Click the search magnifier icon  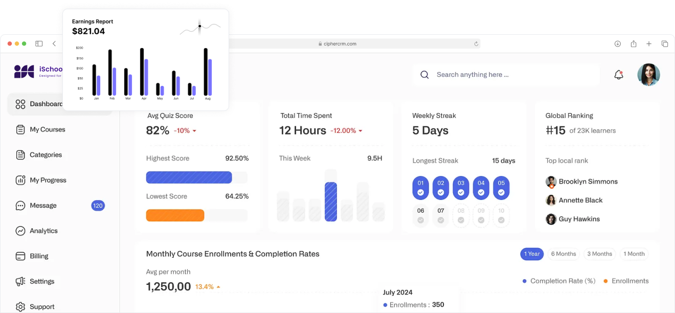[424, 75]
